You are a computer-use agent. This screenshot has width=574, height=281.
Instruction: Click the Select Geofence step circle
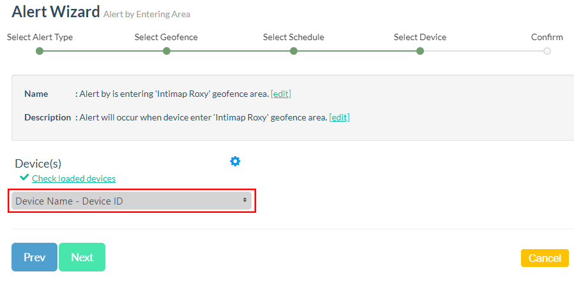(167, 51)
